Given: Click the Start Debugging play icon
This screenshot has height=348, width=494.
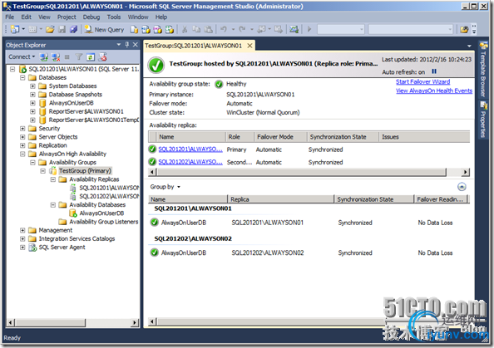Looking at the screenshot, I should point(309,30).
